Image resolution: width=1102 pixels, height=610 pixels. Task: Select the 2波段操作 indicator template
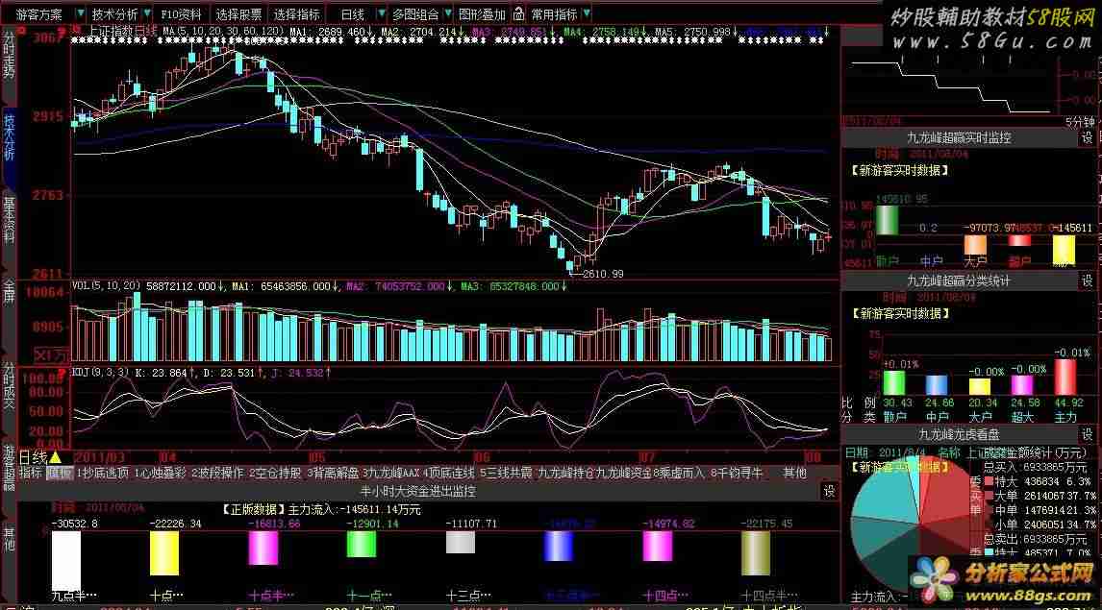217,474
